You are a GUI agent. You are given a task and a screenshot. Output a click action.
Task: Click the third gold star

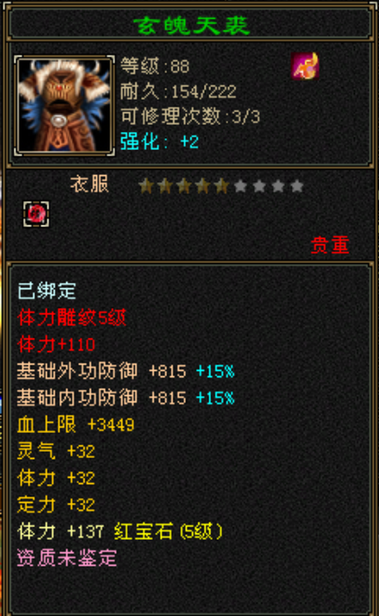pyautogui.click(x=183, y=186)
